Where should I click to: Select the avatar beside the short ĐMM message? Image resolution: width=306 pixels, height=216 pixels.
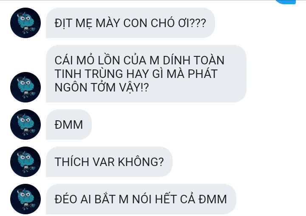click(x=25, y=125)
